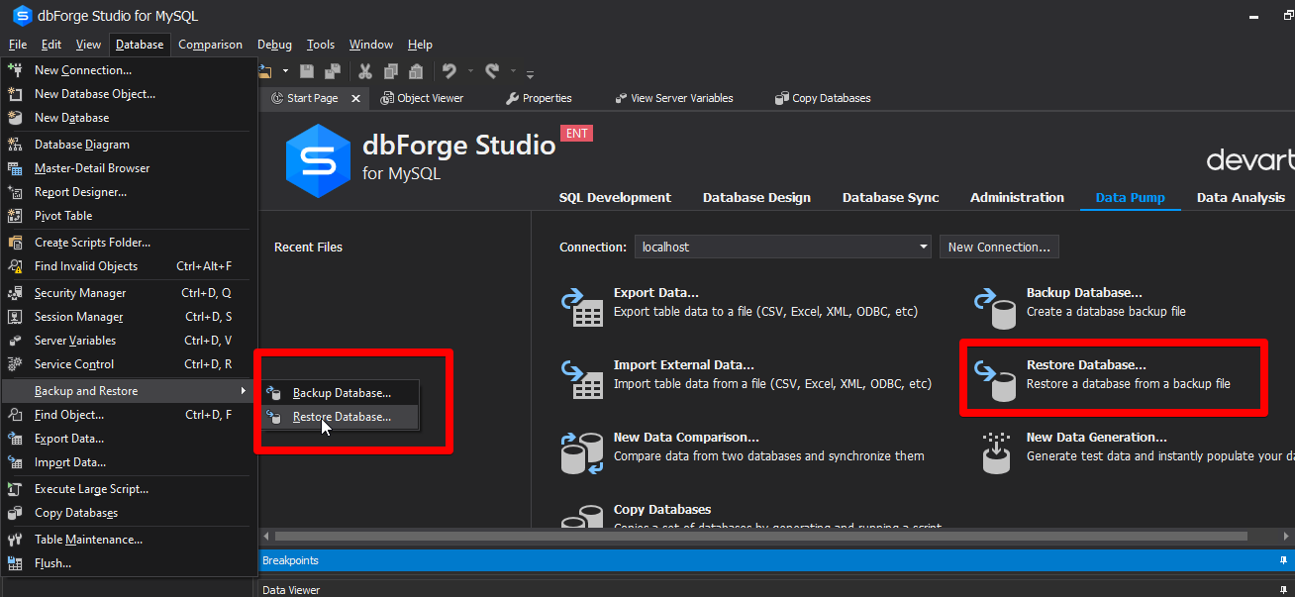Open the Undo history dropdown arrow
The height and width of the screenshot is (597, 1295).
[x=470, y=71]
